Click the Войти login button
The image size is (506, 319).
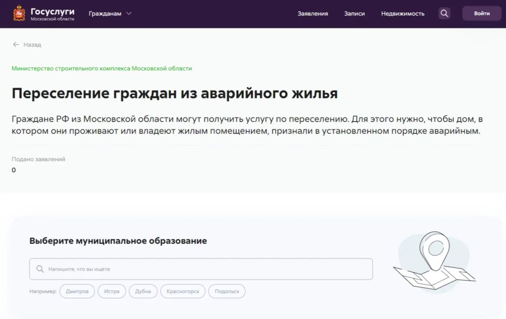[482, 14]
